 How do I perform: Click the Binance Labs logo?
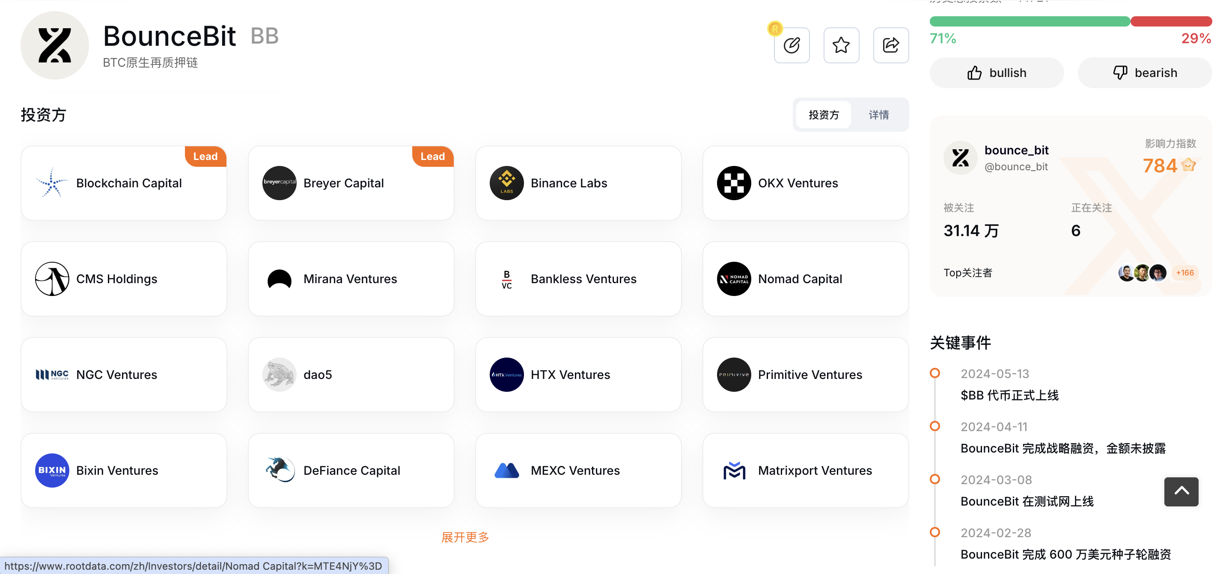click(506, 183)
